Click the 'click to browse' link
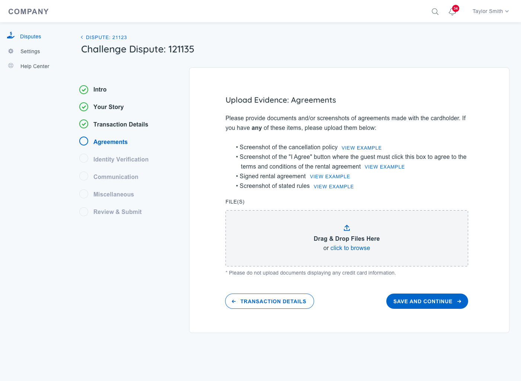The height and width of the screenshot is (381, 521). click(x=350, y=248)
